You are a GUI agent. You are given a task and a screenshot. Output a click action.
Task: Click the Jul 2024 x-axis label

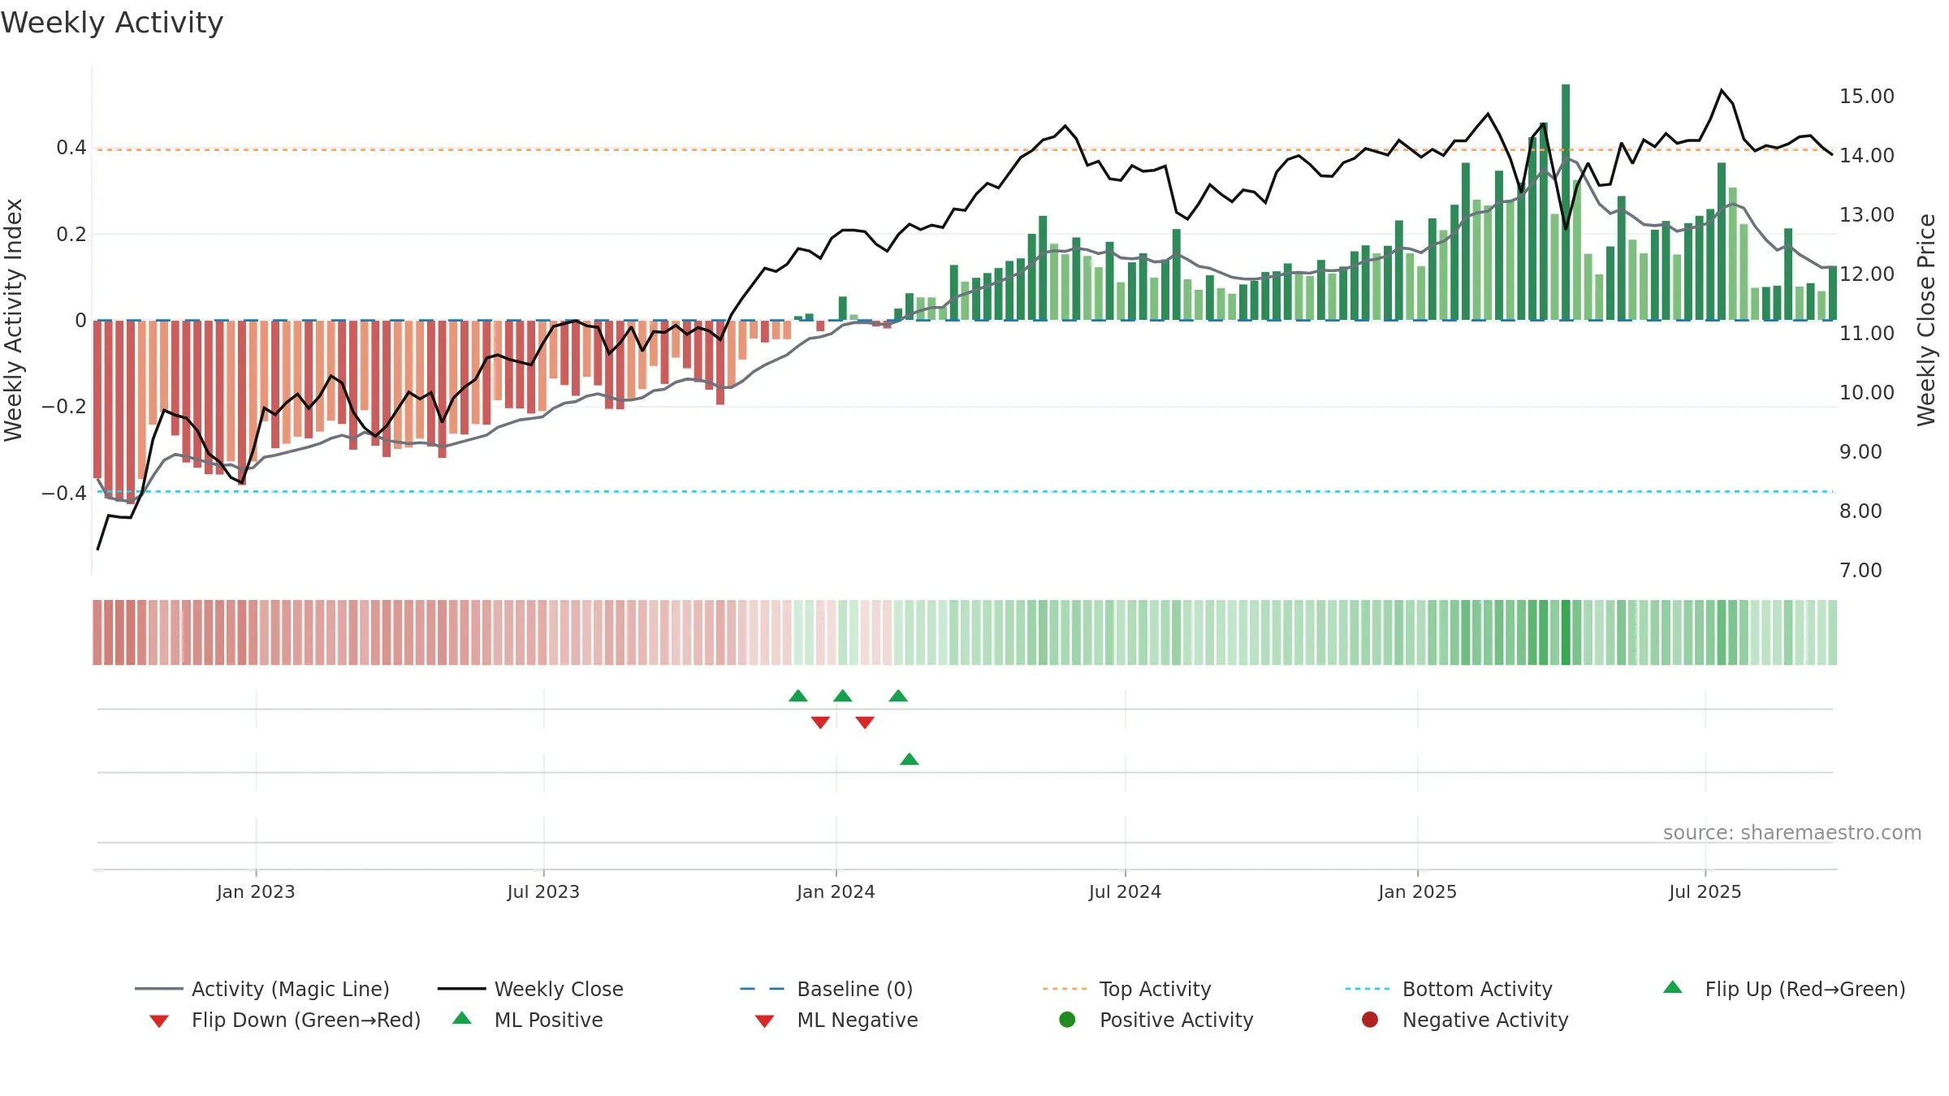(x=1125, y=891)
